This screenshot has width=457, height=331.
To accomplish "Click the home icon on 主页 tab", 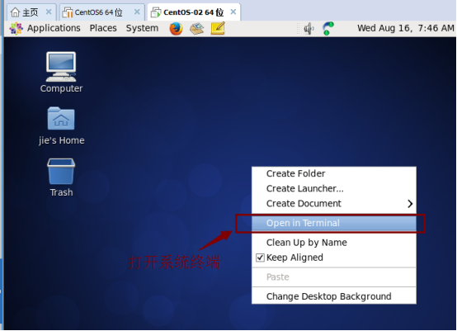I will point(15,12).
